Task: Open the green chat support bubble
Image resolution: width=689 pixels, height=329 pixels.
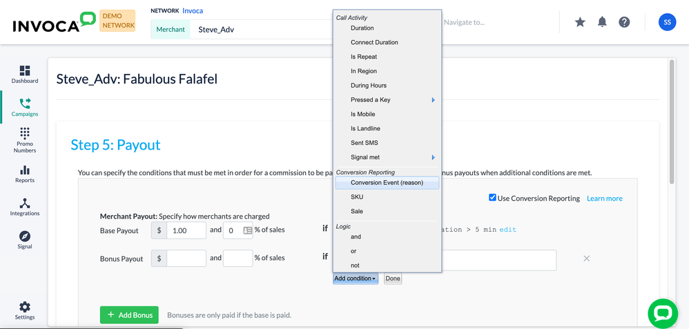Action: 662,313
